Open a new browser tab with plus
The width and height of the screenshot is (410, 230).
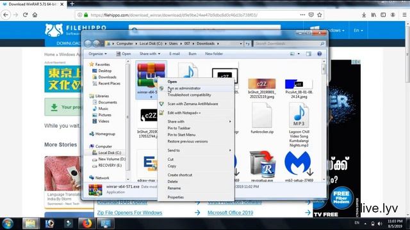pyautogui.click(x=72, y=4)
